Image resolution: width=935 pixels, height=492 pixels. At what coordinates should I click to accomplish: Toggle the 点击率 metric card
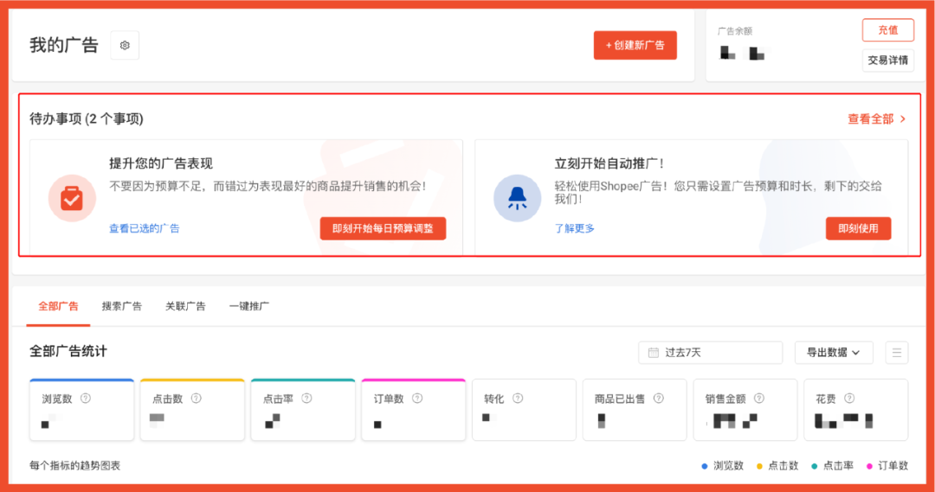coord(303,410)
